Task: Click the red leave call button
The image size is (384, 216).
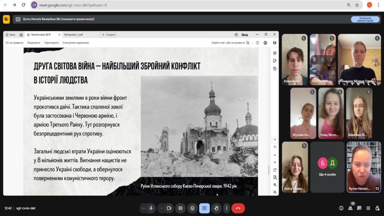Action: [x=238, y=208]
